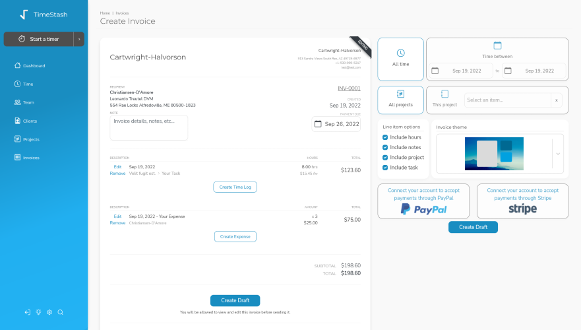The height and width of the screenshot is (330, 581).
Task: Click the logout icon in sidebar
Action: pyautogui.click(x=28, y=312)
